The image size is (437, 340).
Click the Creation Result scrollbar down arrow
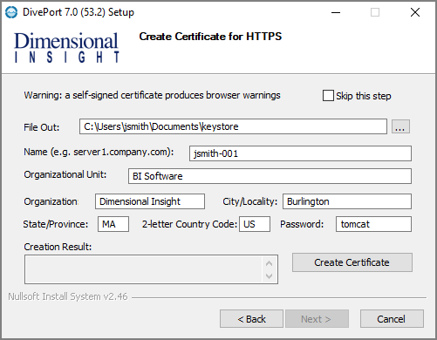[x=270, y=275]
